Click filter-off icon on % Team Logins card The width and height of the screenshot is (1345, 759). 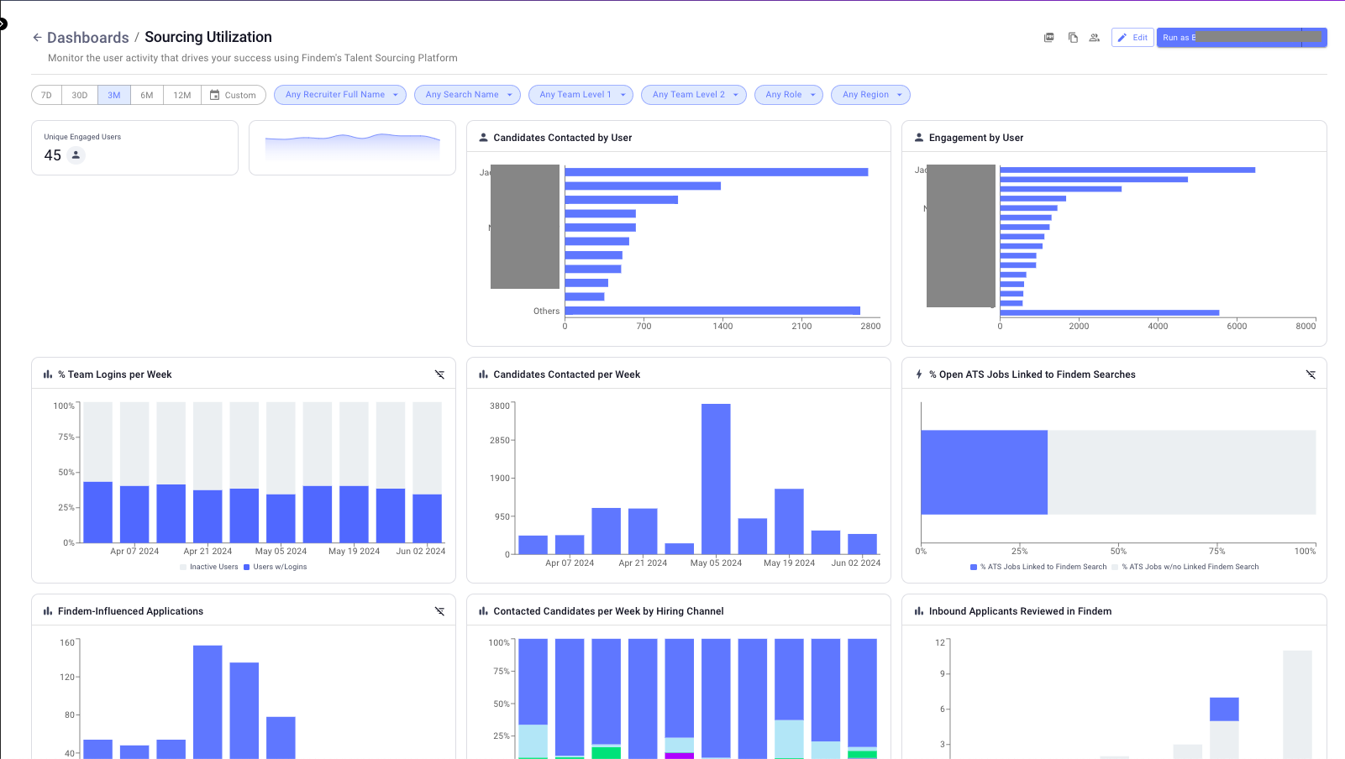[439, 374]
